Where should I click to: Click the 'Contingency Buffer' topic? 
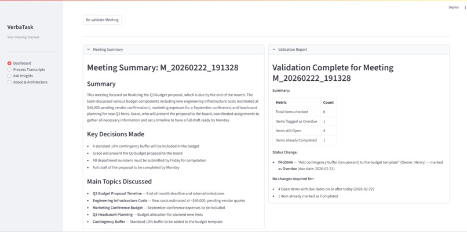click(x=109, y=222)
